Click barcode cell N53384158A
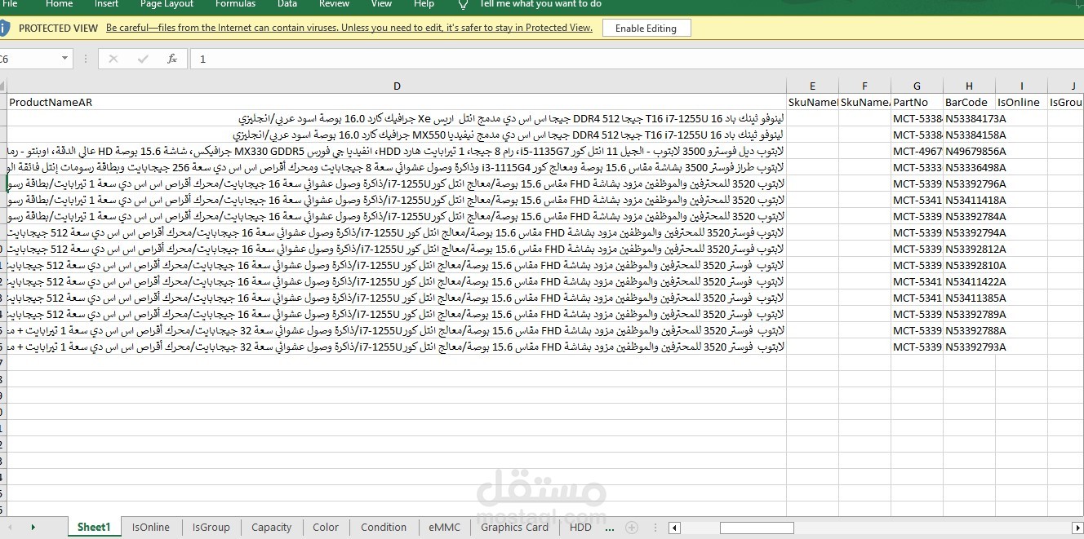The image size is (1084, 539). tap(970, 135)
